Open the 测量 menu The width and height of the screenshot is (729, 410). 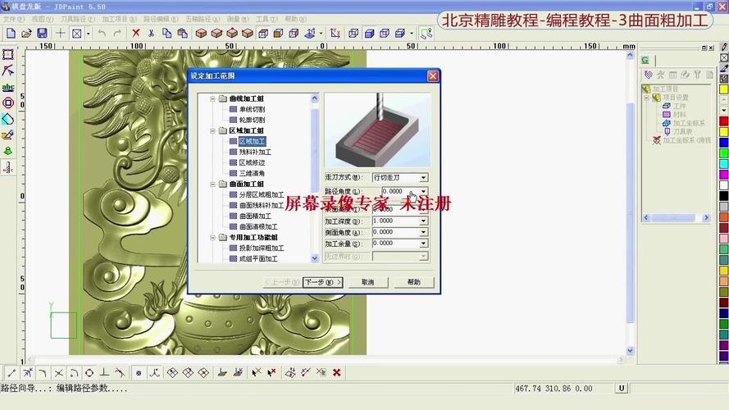[238, 19]
